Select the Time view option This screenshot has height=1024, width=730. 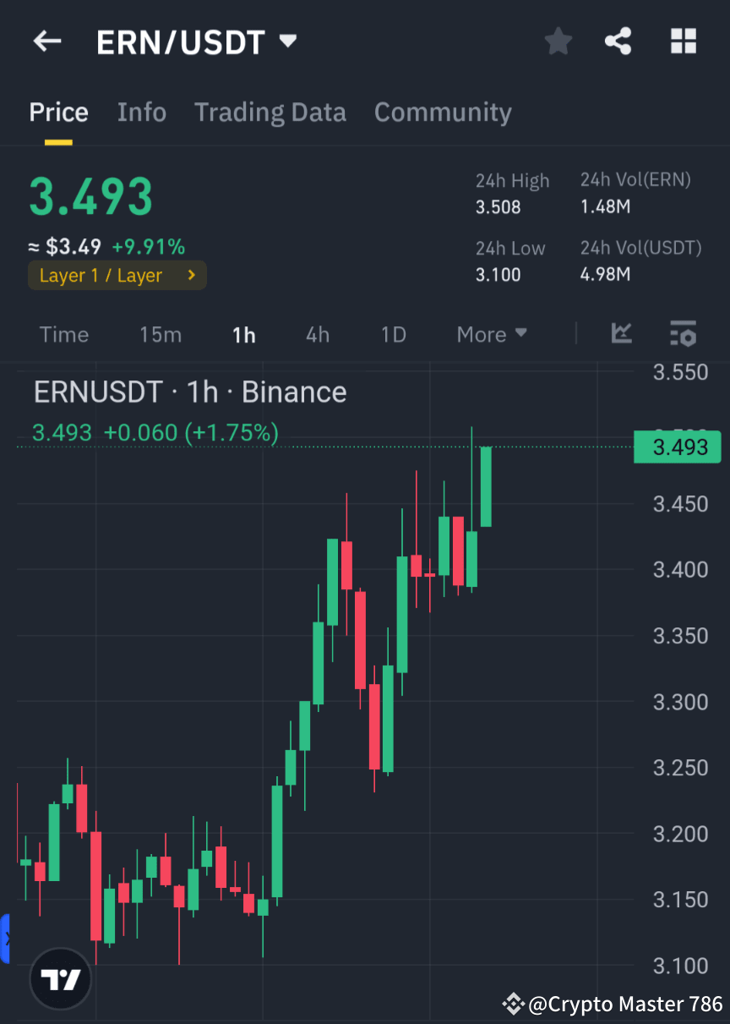tap(64, 334)
